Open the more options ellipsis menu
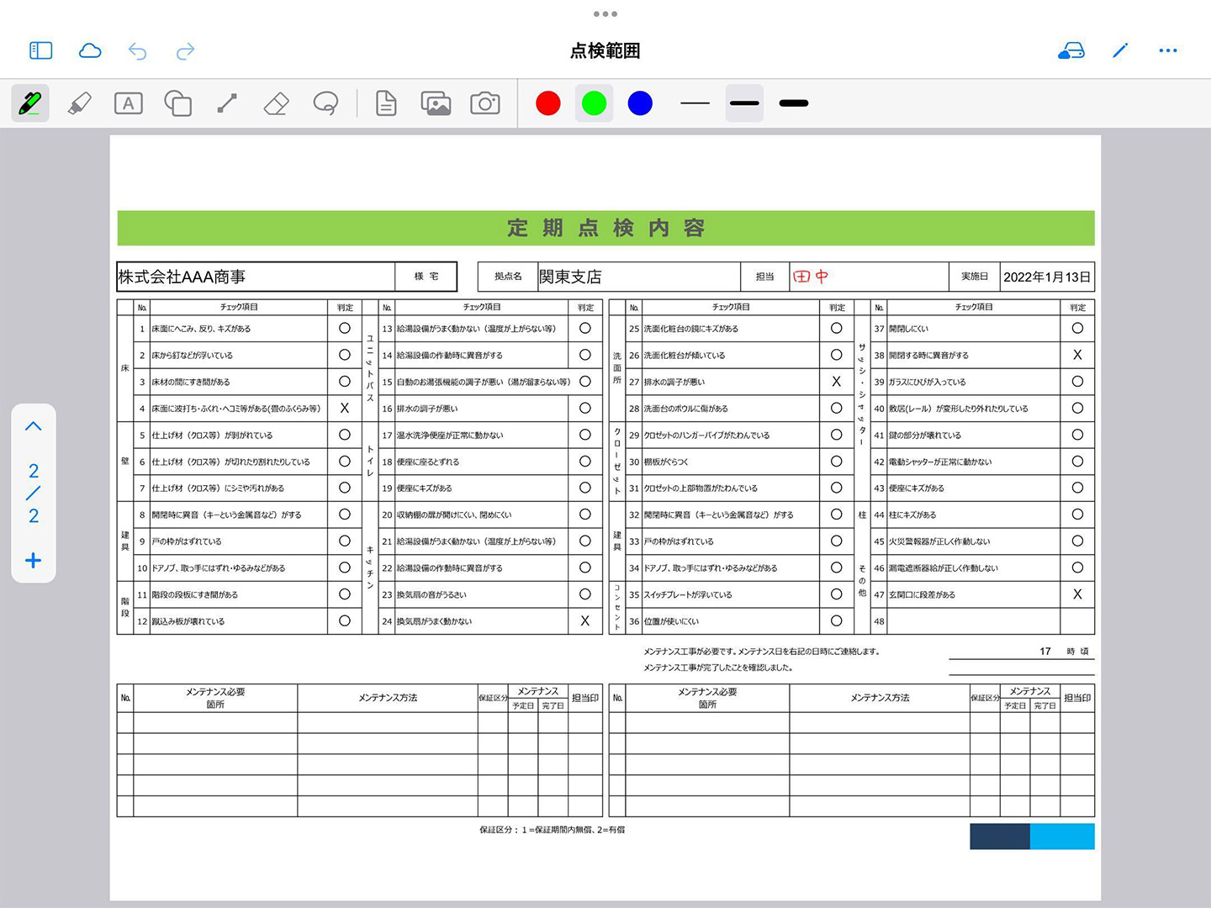1211x908 pixels. [1168, 50]
